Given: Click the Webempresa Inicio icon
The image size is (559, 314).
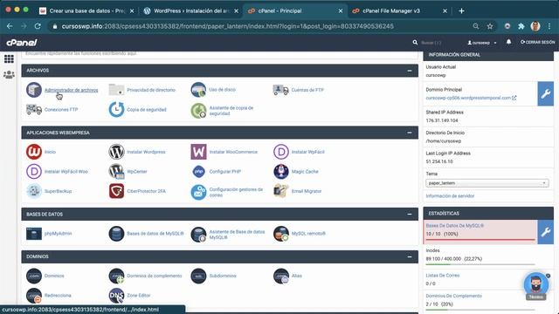Looking at the screenshot, I should 34,152.
